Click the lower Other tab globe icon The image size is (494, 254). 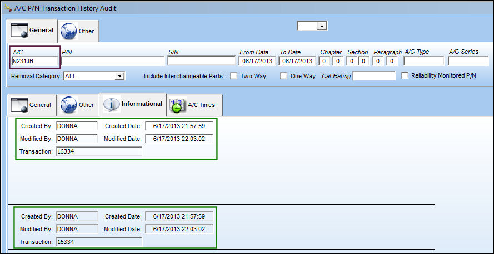click(69, 105)
